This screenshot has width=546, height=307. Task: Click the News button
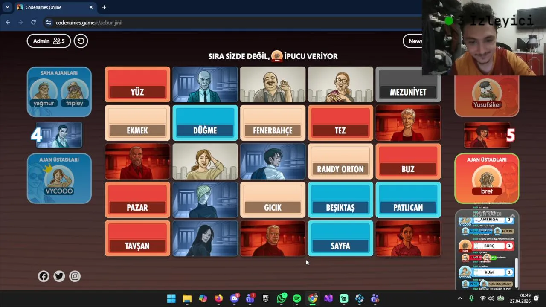pos(413,41)
